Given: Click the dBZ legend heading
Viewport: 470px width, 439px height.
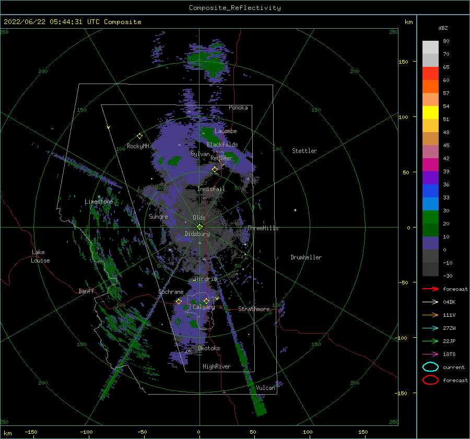Looking at the screenshot, I should pyautogui.click(x=443, y=28).
